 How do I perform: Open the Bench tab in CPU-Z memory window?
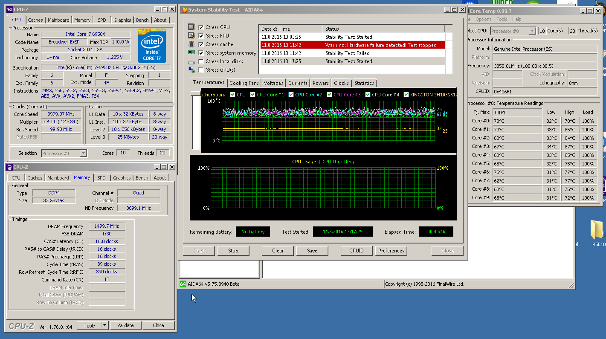click(x=142, y=178)
